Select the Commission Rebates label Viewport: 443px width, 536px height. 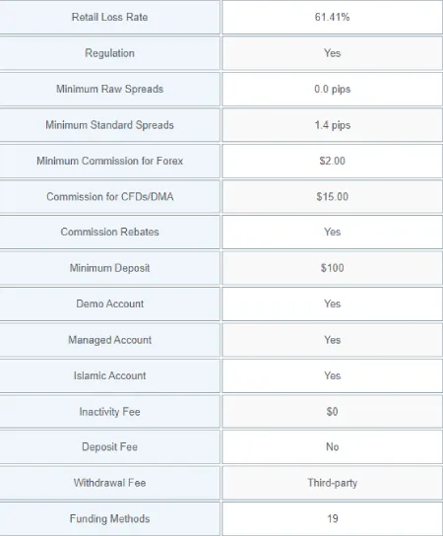point(109,233)
